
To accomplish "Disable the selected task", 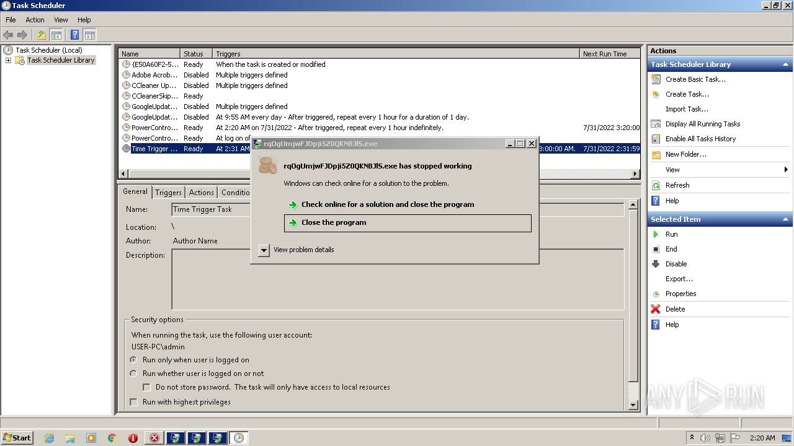I will click(676, 264).
